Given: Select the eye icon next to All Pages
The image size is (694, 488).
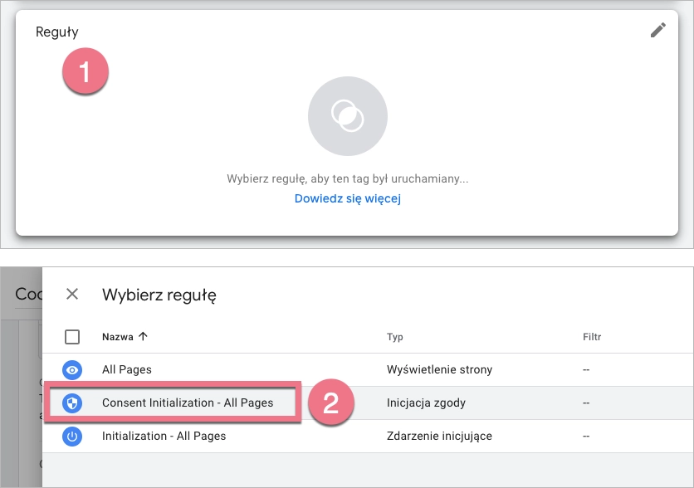Looking at the screenshot, I should 72,369.
